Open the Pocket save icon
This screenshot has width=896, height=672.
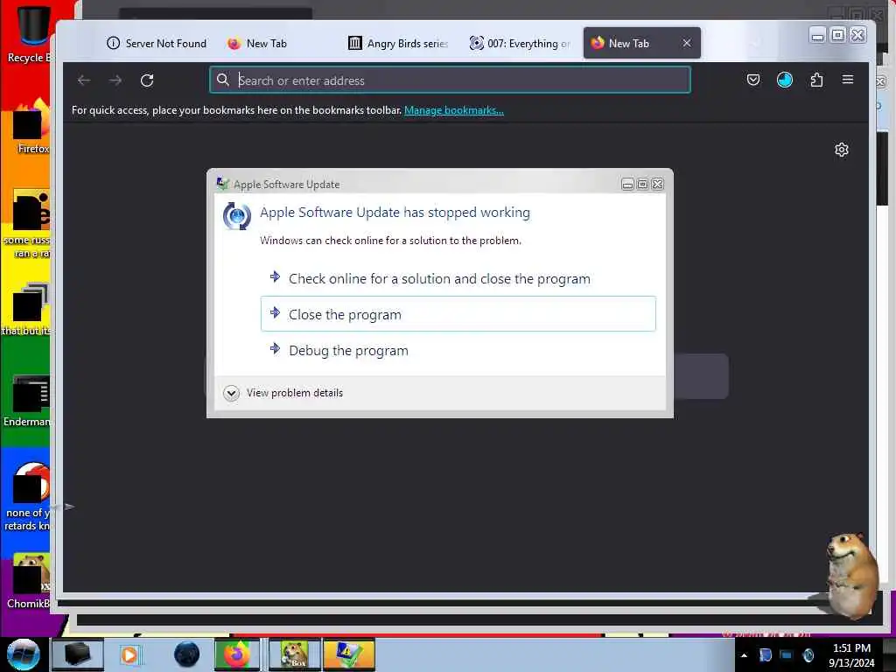tap(753, 80)
